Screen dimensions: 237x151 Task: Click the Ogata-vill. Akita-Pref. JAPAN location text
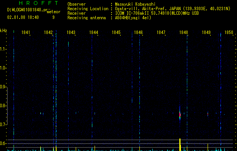173,9
